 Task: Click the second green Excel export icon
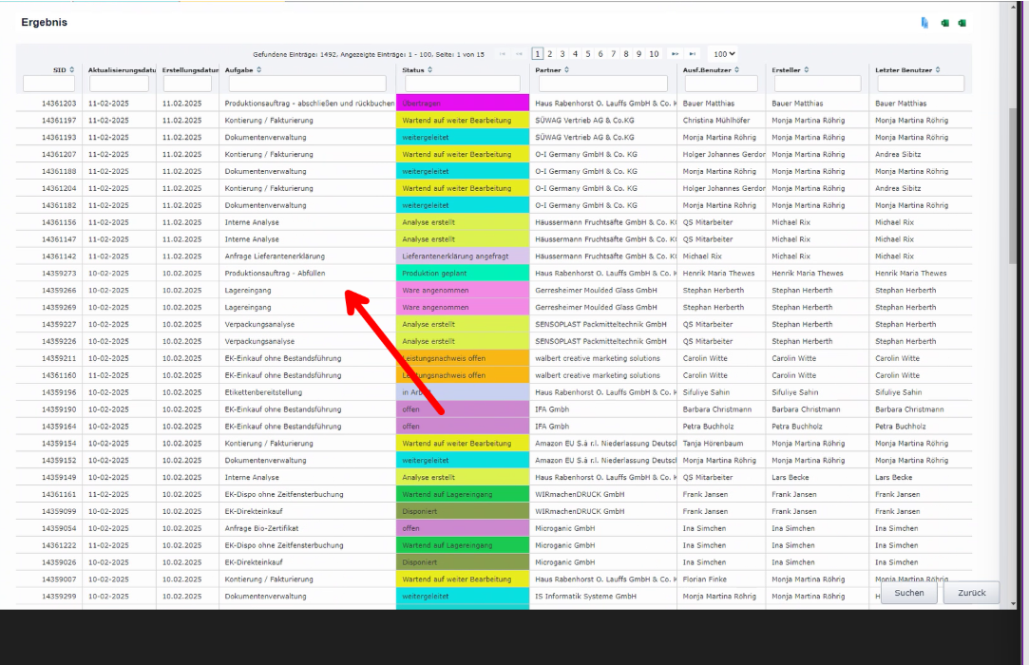coord(962,22)
